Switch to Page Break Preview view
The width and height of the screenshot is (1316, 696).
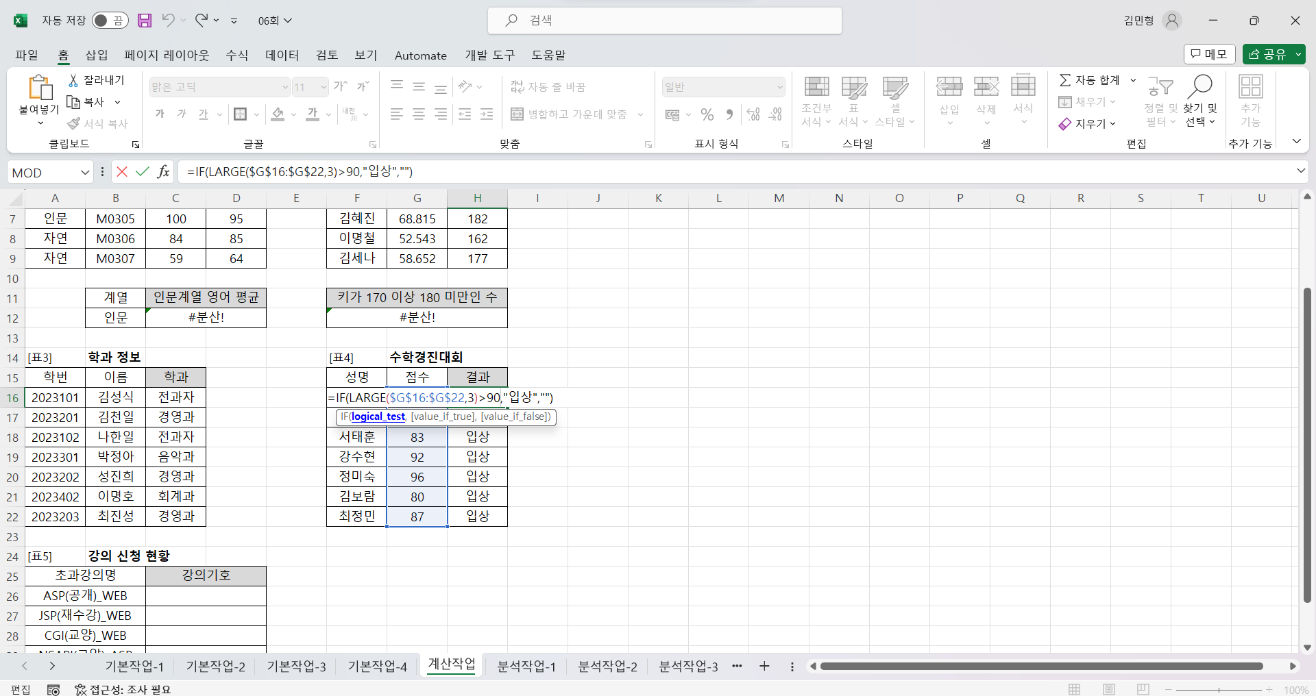[x=1143, y=689]
